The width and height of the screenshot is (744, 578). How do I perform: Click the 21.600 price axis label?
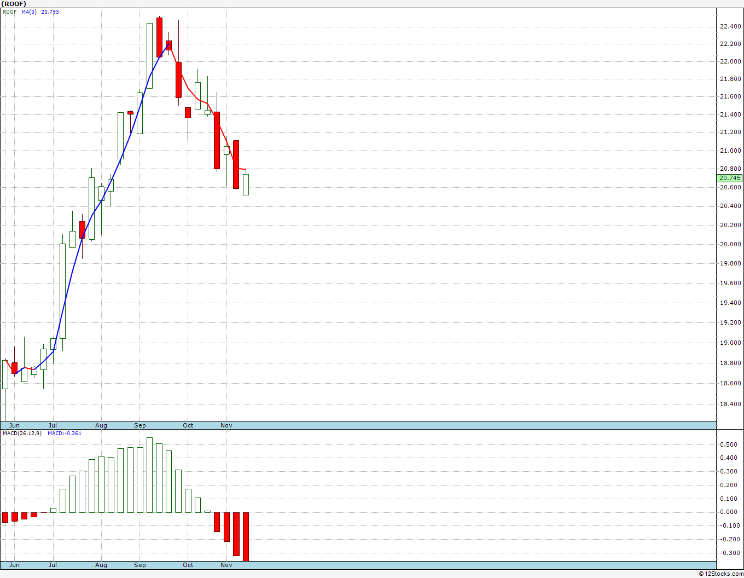click(730, 97)
